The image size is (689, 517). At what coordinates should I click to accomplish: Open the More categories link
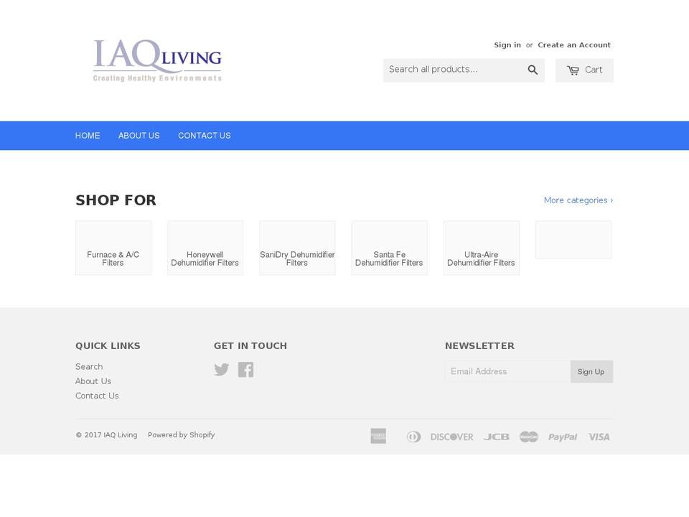coord(578,200)
